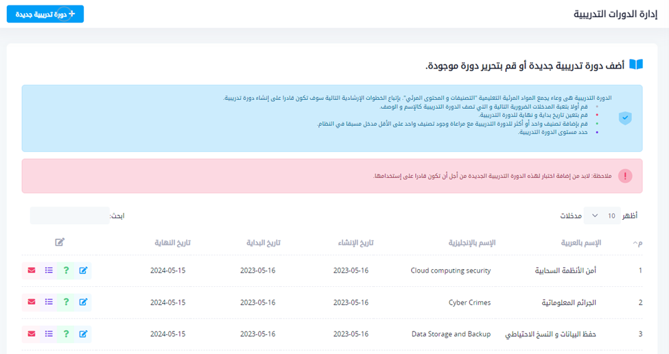Sort table by the row number column

(638, 243)
